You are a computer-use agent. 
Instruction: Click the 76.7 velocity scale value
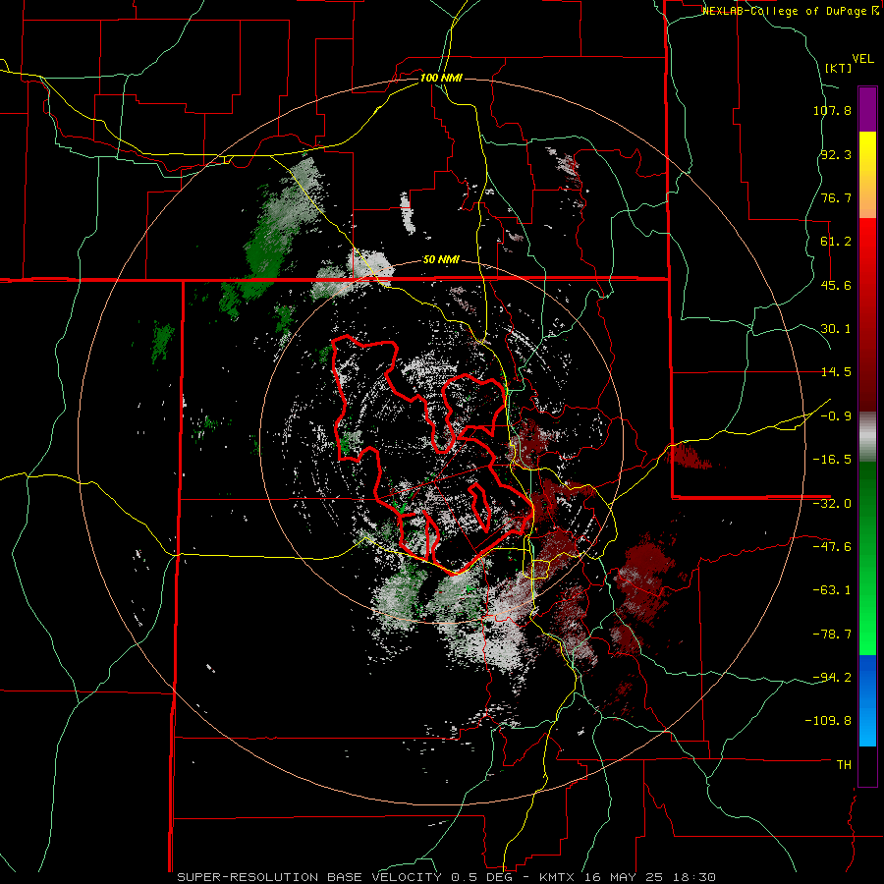(836, 197)
